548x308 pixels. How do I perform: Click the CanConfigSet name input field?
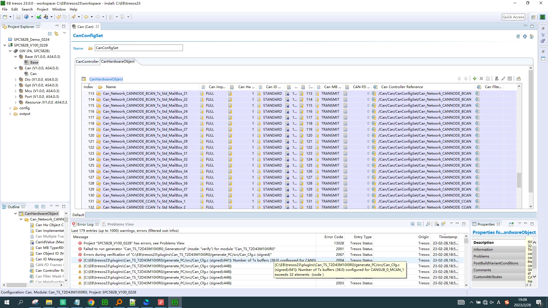pos(139,48)
